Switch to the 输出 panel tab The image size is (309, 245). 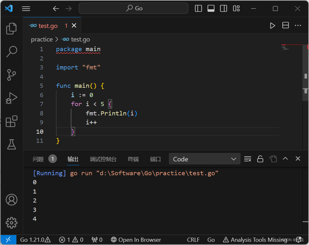pos(73,159)
